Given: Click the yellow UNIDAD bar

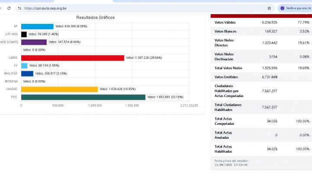Looking at the screenshot, I should (x=59, y=89).
